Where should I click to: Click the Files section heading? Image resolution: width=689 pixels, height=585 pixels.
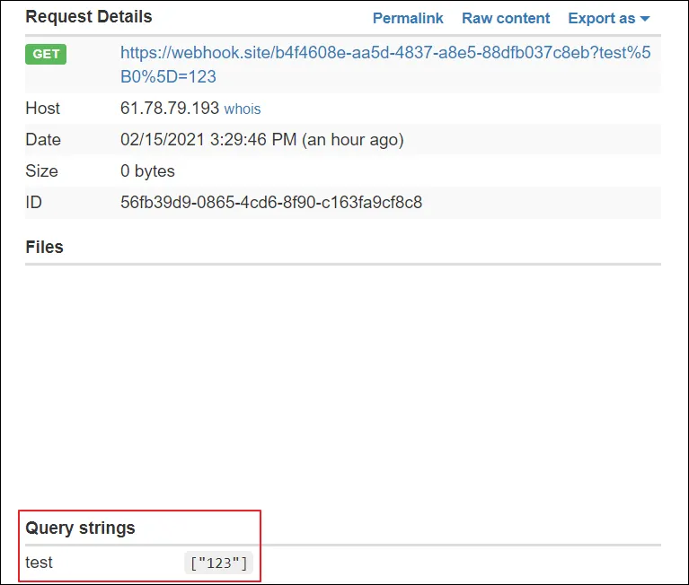(x=44, y=247)
